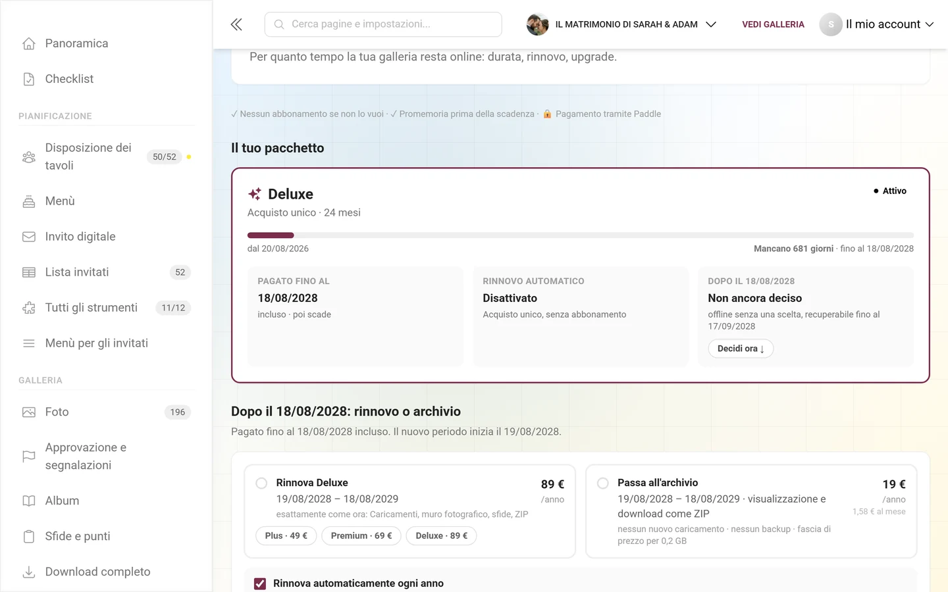Click the Invito digitale envelope icon

pos(29,237)
